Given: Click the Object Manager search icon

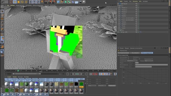Looking at the screenshot, I should pos(162,1).
